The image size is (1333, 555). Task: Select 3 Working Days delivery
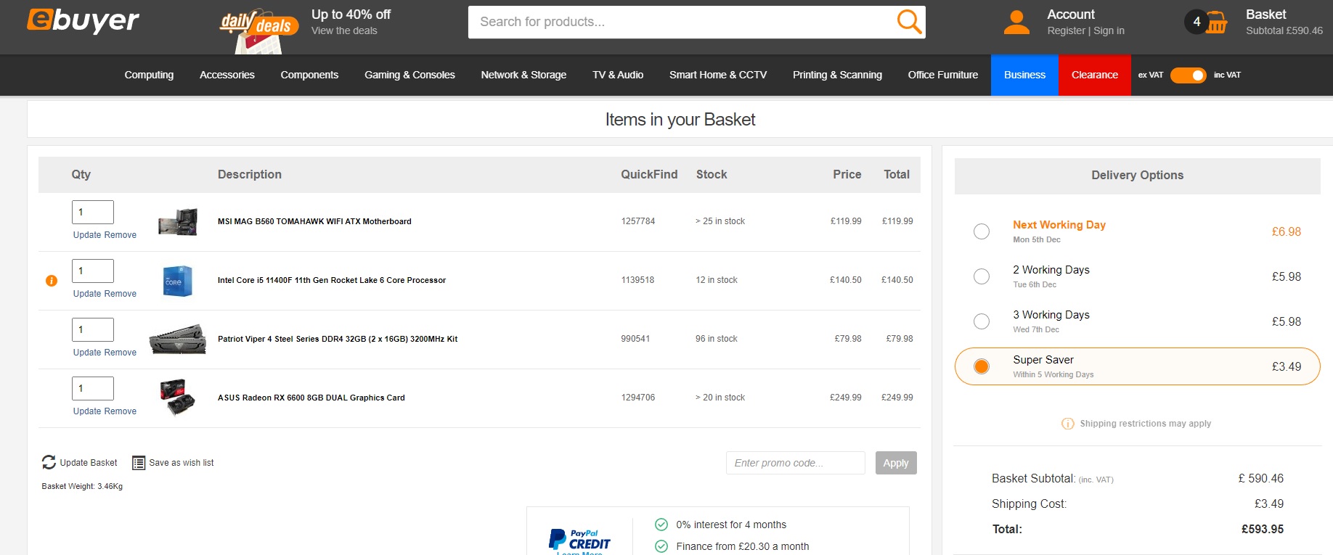click(x=982, y=321)
